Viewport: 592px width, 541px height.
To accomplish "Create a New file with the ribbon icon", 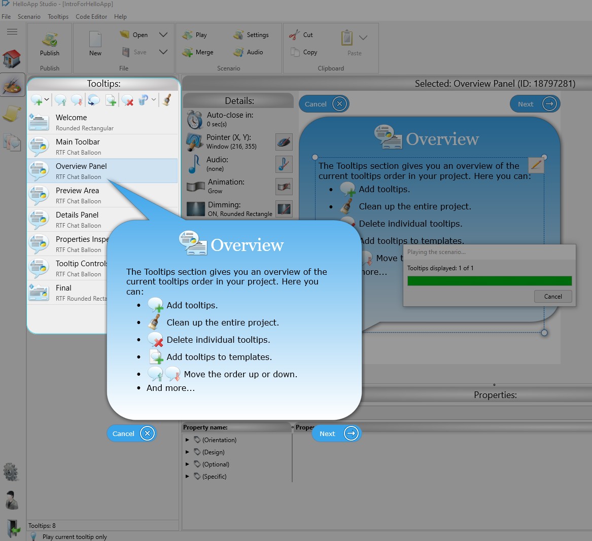I will pos(95,44).
